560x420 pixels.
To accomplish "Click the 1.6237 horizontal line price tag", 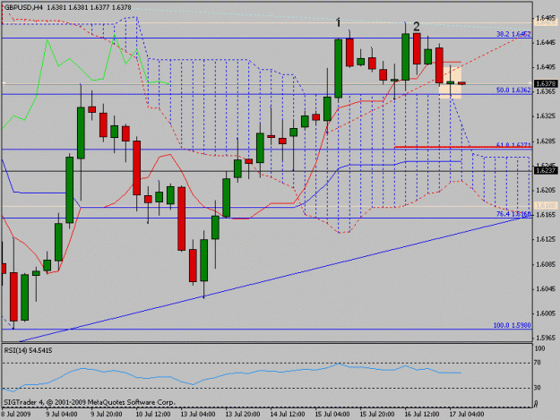I will point(546,171).
